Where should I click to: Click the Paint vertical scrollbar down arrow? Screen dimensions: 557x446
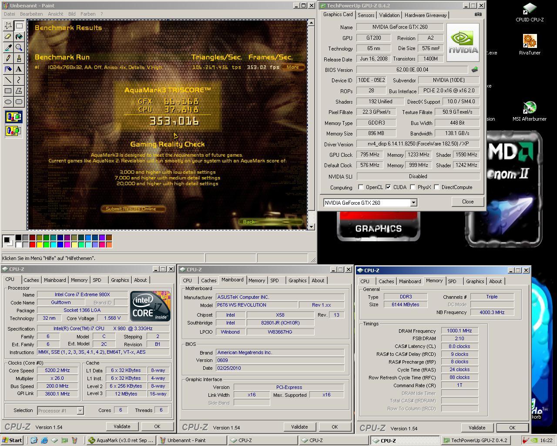point(311,226)
